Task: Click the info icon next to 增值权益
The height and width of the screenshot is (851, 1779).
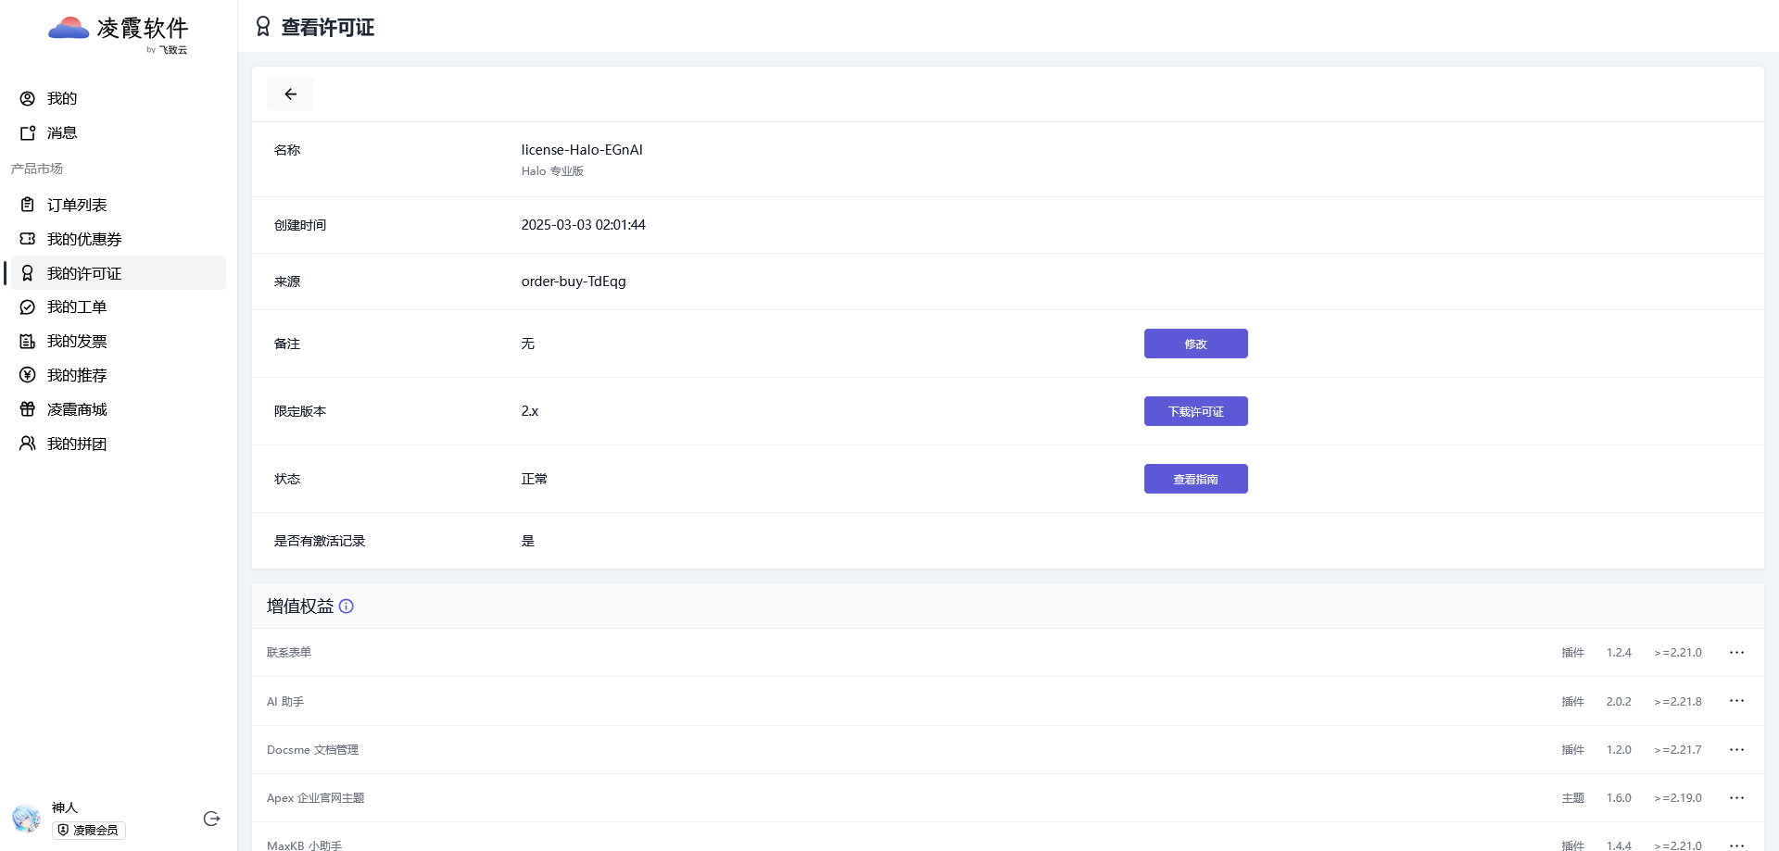Action: click(347, 607)
